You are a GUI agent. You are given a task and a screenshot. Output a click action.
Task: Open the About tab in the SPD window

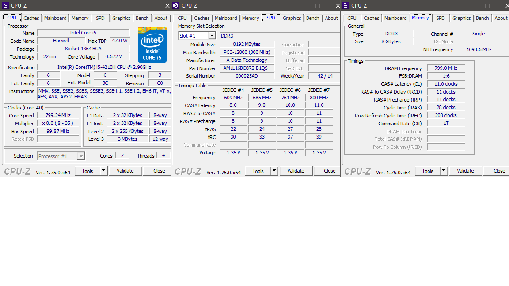click(x=331, y=18)
